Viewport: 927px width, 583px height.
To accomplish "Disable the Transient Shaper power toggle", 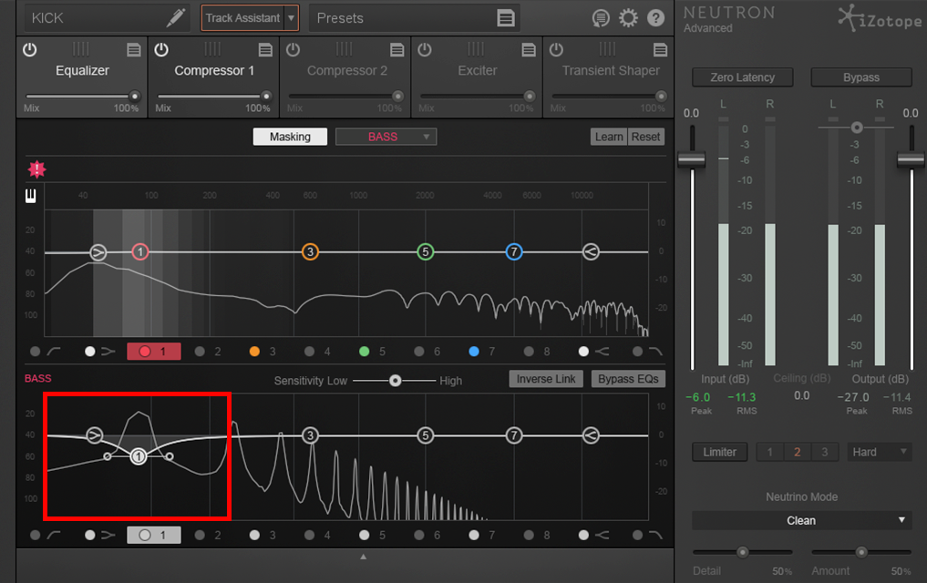I will click(x=555, y=50).
